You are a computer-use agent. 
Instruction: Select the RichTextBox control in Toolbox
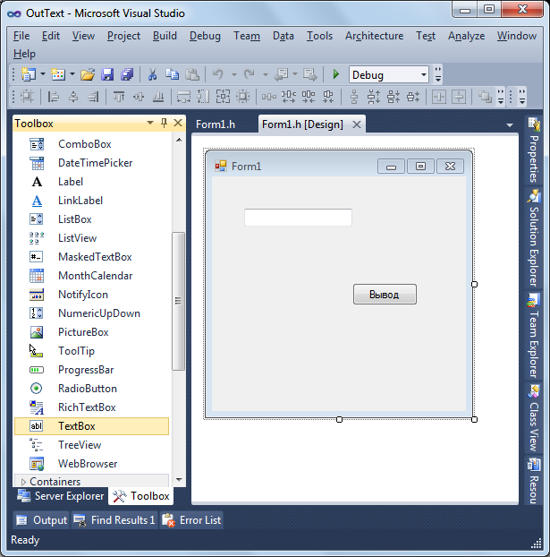tap(91, 407)
